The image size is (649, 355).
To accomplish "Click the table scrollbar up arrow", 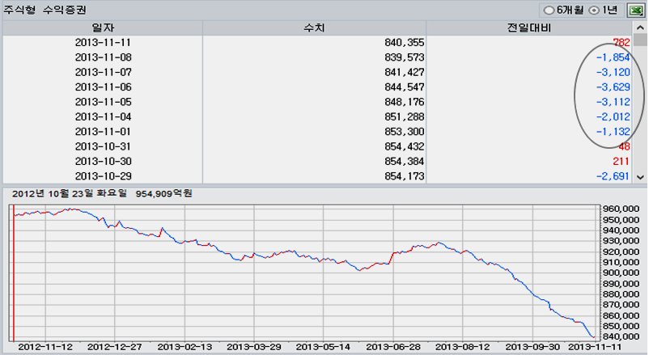I will [x=641, y=29].
